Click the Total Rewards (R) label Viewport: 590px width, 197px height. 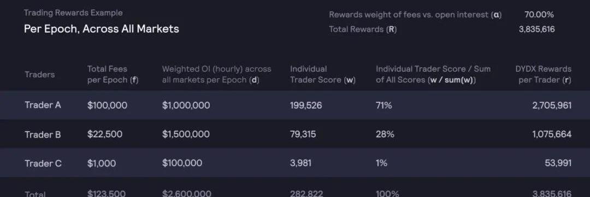363,29
